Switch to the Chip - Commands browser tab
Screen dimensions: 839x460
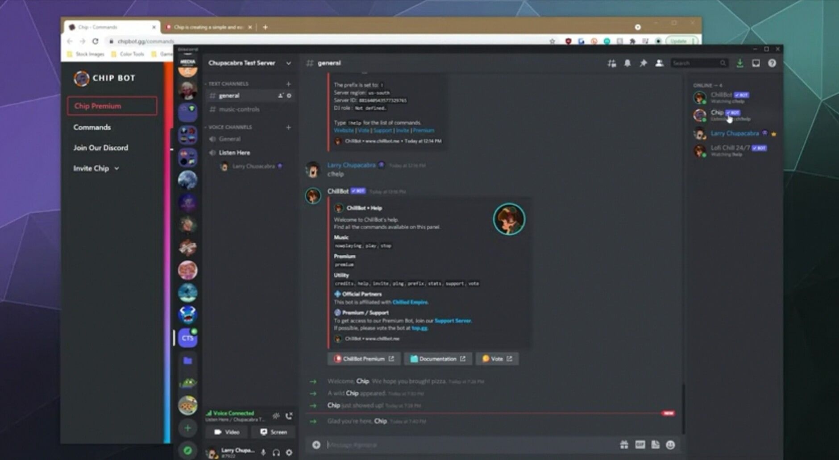[112, 27]
